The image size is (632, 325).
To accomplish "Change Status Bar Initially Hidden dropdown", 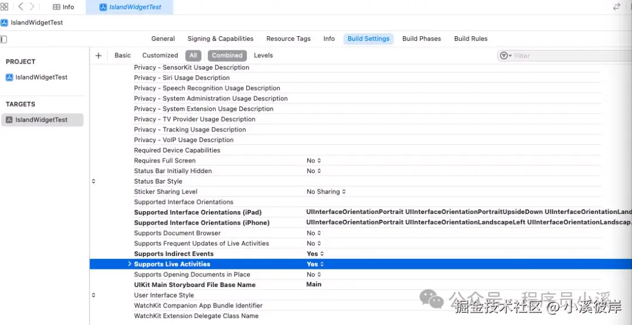I will click(x=314, y=171).
